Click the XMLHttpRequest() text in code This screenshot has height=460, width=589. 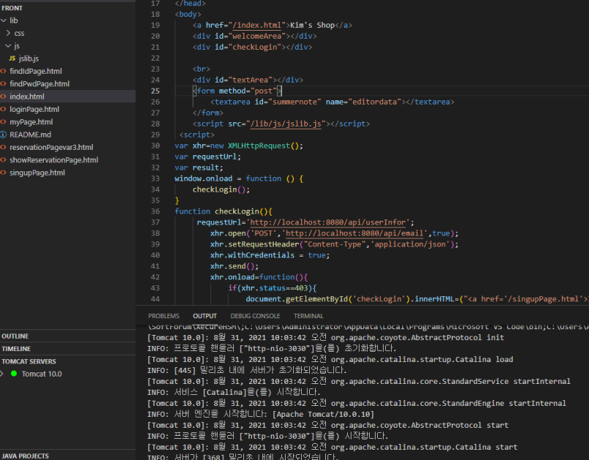pos(263,146)
